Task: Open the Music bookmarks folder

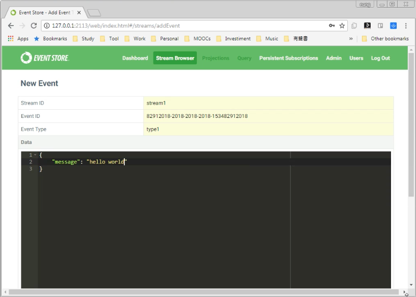Action: (267, 38)
